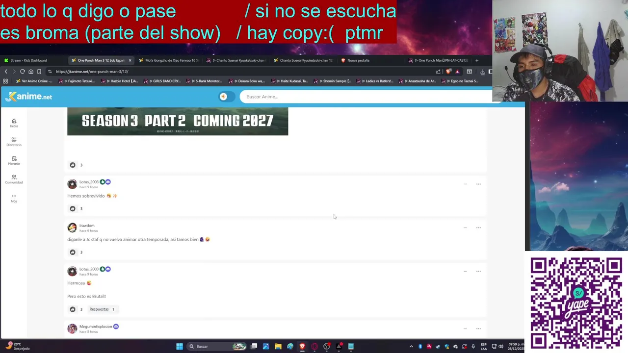Screen dimensions: 628x353
Task: Open the Opera browser taskbar icon
Action: coord(314,347)
